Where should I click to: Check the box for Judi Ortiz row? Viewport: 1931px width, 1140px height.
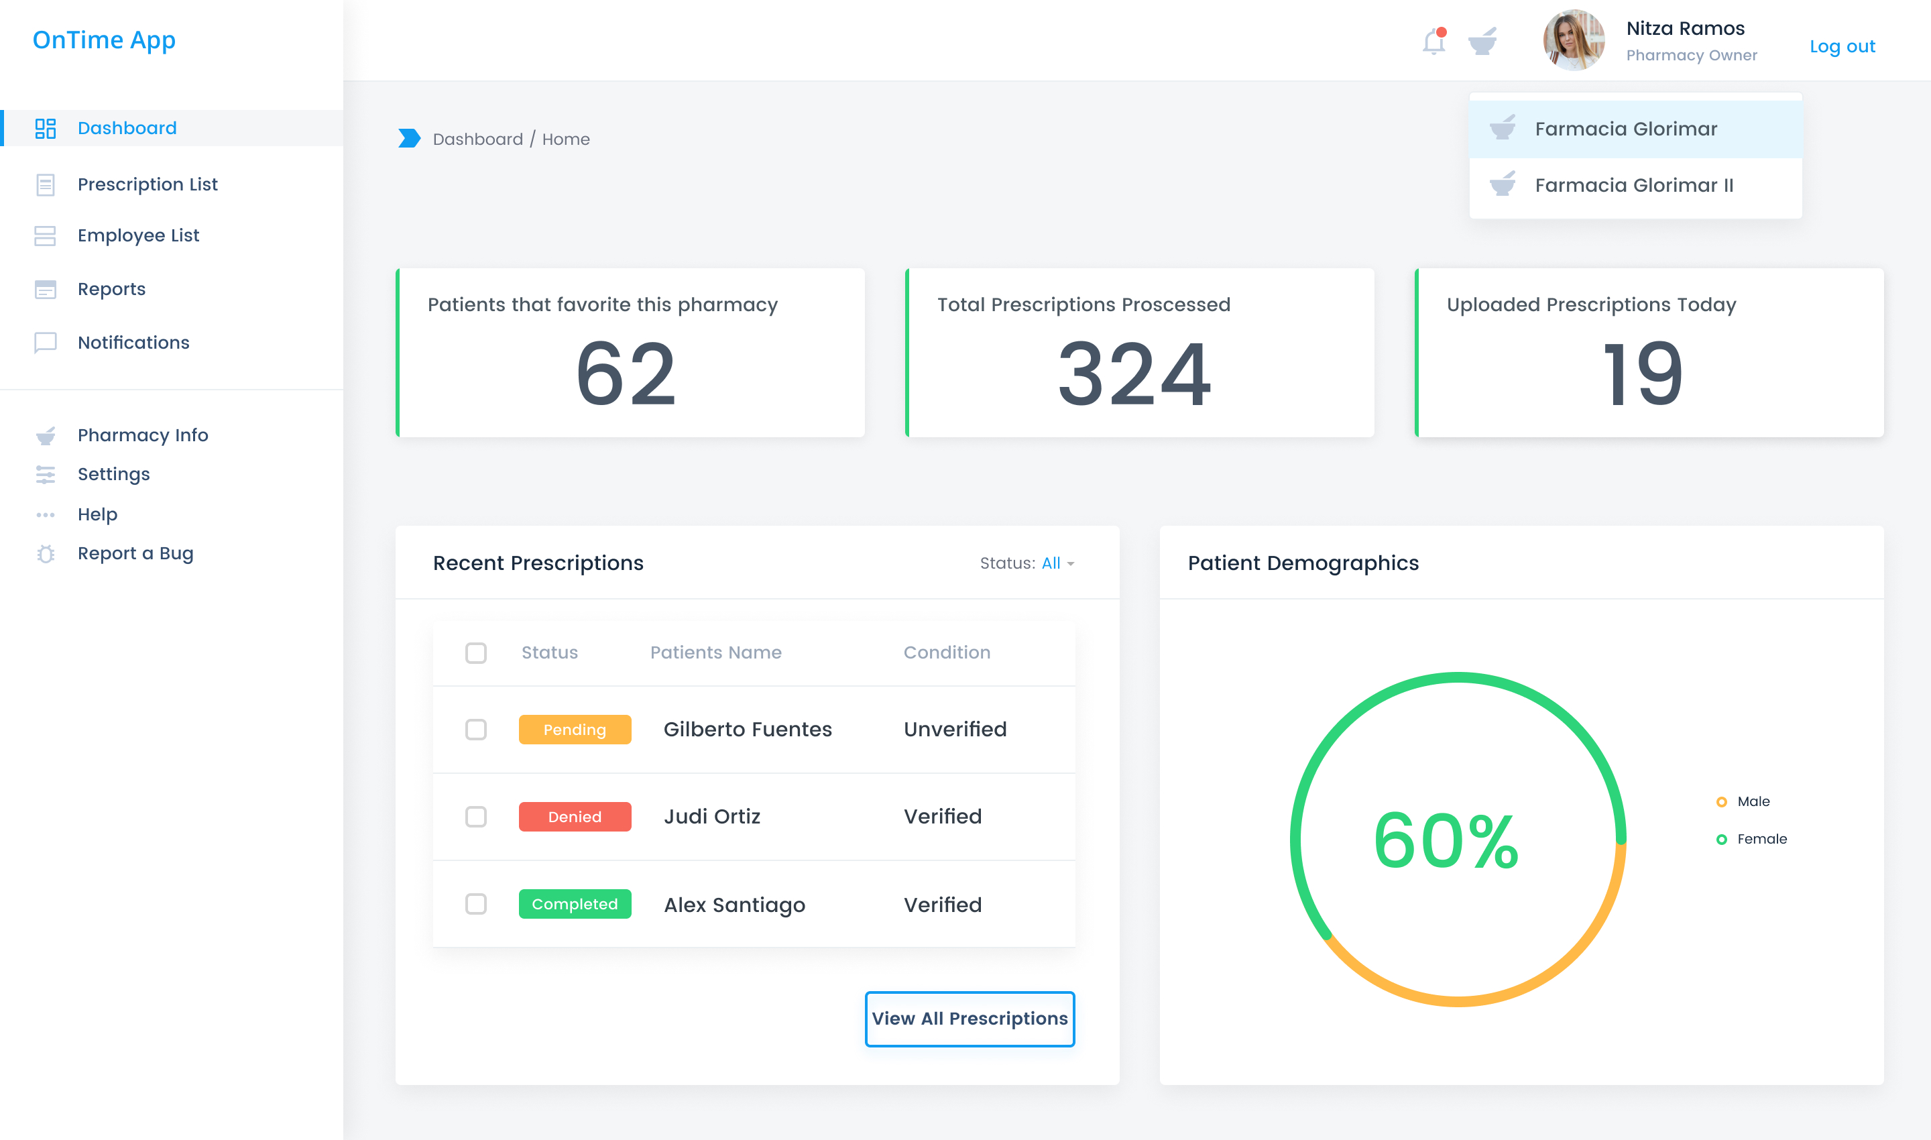pos(476,817)
